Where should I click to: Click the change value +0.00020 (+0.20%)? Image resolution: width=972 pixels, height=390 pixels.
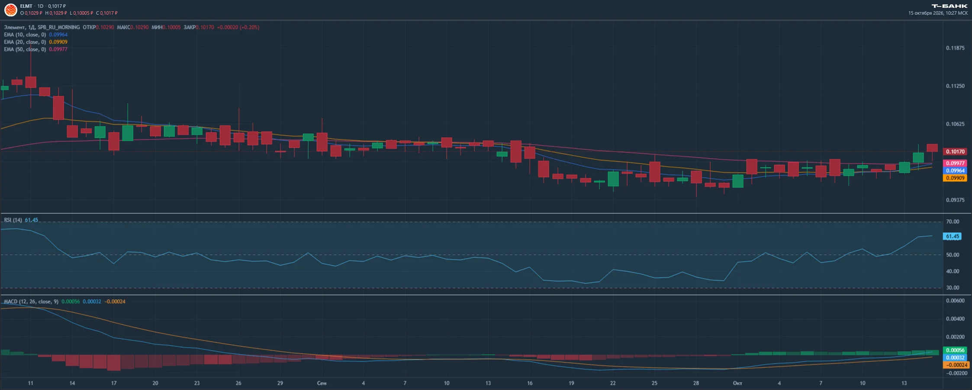pos(238,27)
